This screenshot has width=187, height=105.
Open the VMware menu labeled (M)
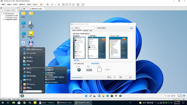22,4
